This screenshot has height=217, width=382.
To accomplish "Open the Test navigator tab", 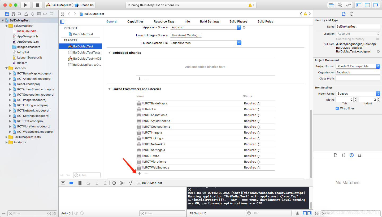I will click(33, 14).
